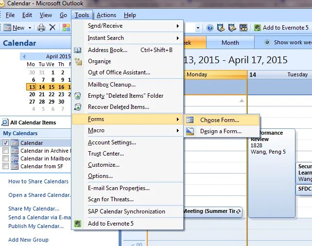Open Options from Tools menu
The width and height of the screenshot is (312, 246).
pos(127,176)
